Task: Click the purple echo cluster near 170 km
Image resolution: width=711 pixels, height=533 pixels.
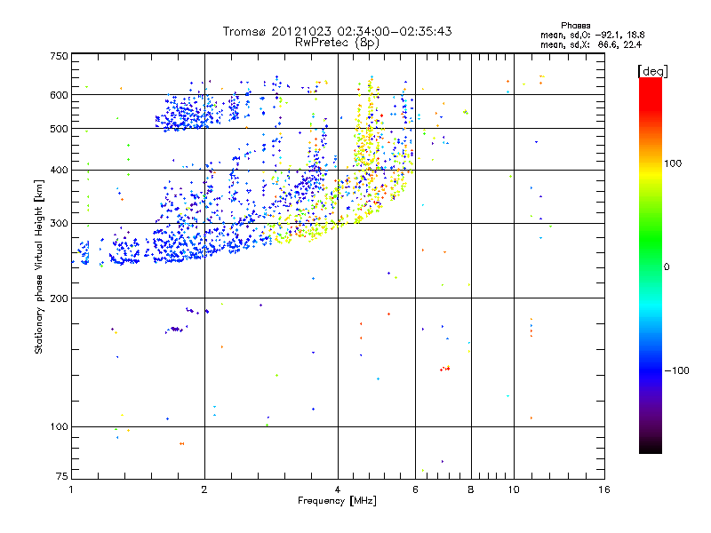Action: 175,329
